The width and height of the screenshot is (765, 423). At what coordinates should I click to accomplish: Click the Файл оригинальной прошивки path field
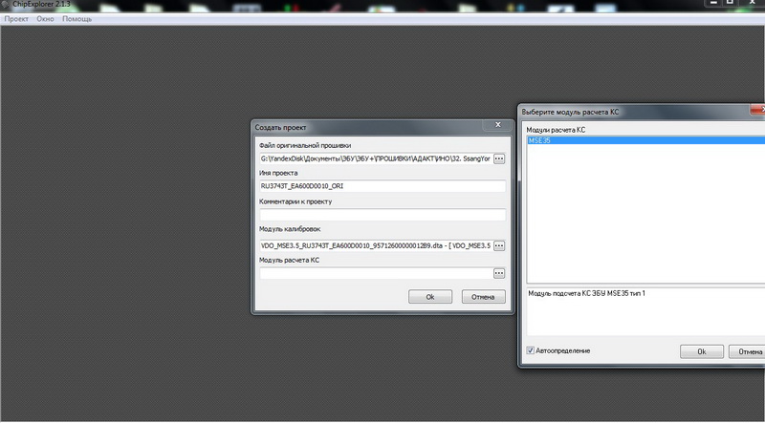(x=374, y=158)
